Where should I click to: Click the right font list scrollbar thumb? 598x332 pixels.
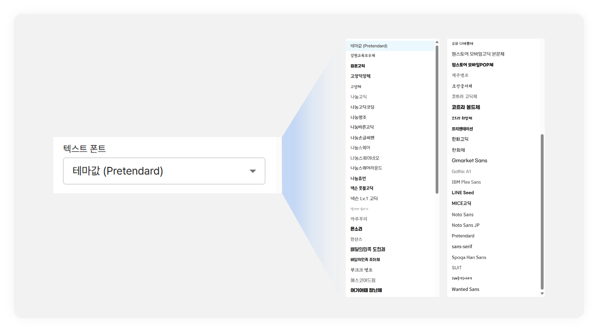542,212
